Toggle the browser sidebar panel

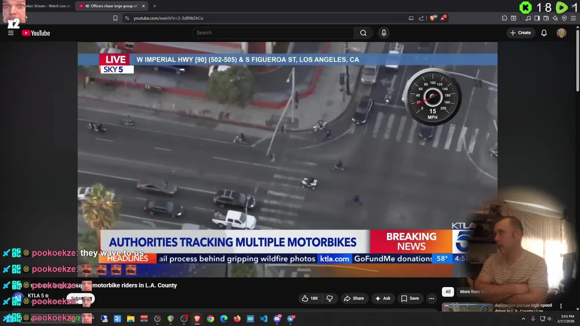pos(537,18)
